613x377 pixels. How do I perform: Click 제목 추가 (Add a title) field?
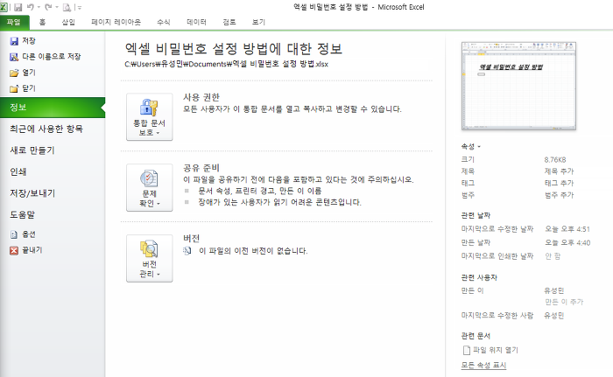click(559, 171)
